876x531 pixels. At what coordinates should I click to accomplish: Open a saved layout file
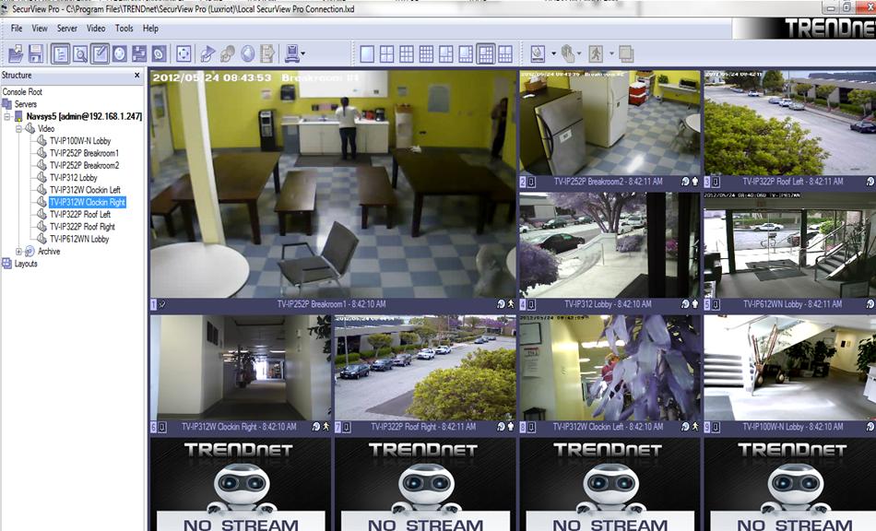(x=14, y=55)
